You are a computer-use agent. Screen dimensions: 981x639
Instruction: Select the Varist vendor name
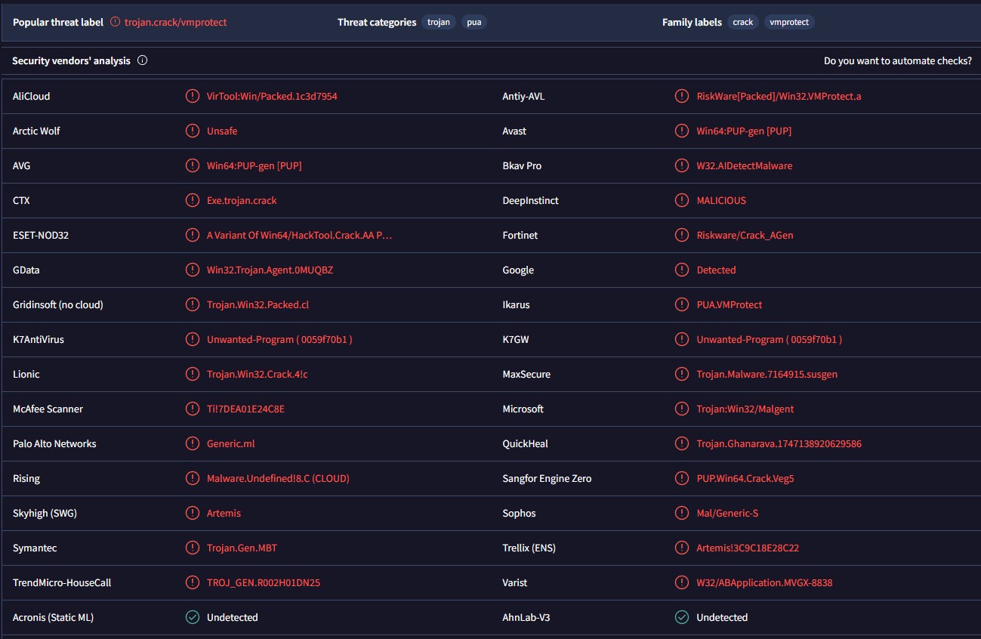coord(515,582)
